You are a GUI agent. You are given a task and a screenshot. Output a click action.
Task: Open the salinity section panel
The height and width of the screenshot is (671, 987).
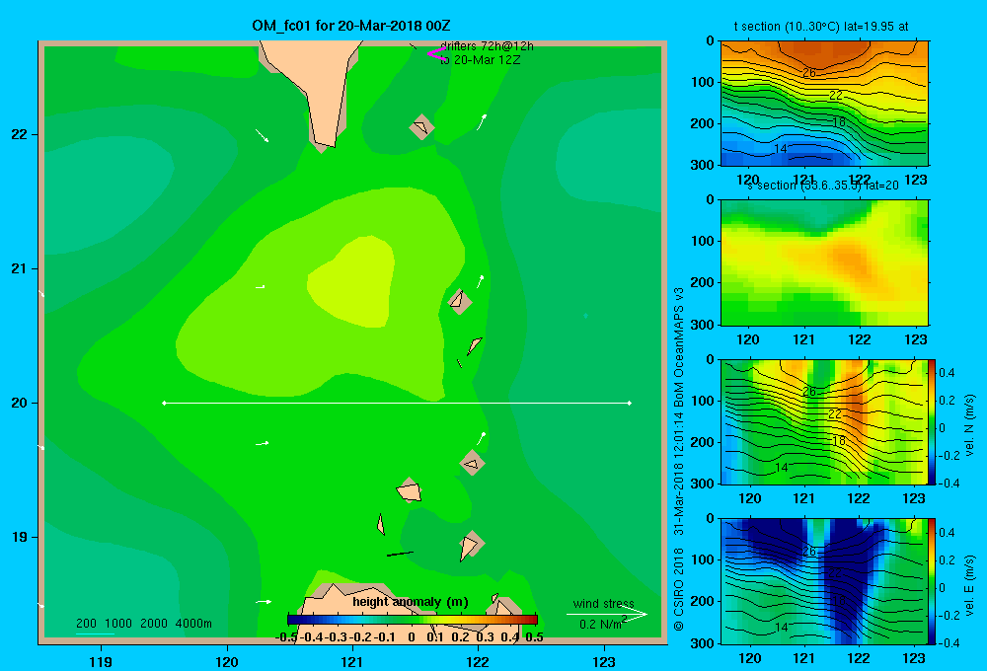824,262
